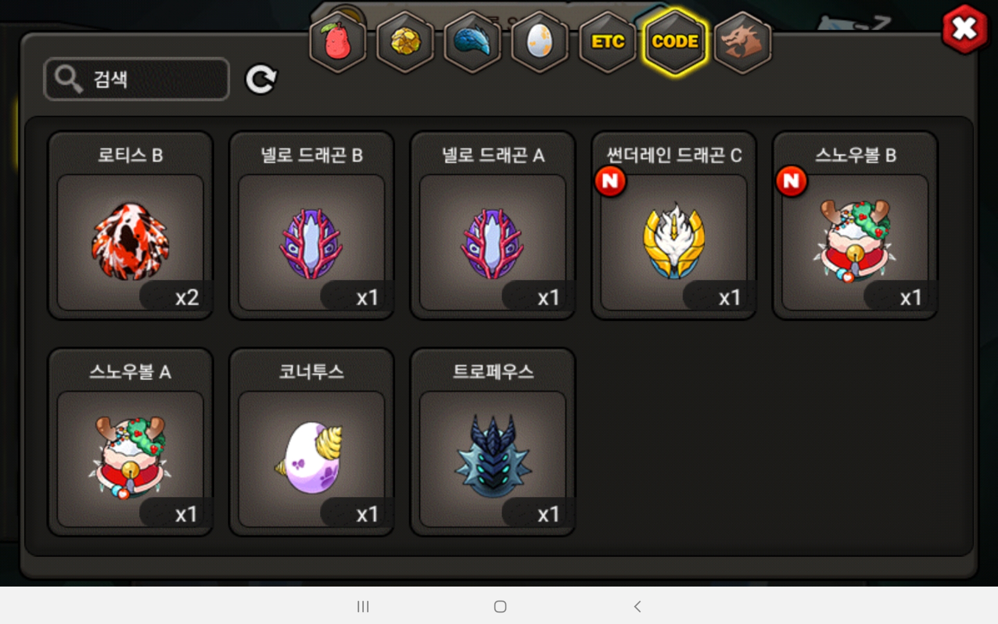Click the refresh arrow icon
Screen dimensions: 998x624
(x=261, y=79)
